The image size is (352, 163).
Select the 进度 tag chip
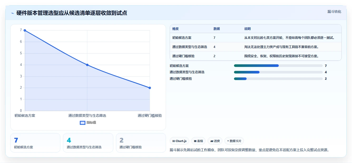pyautogui.click(x=215, y=141)
